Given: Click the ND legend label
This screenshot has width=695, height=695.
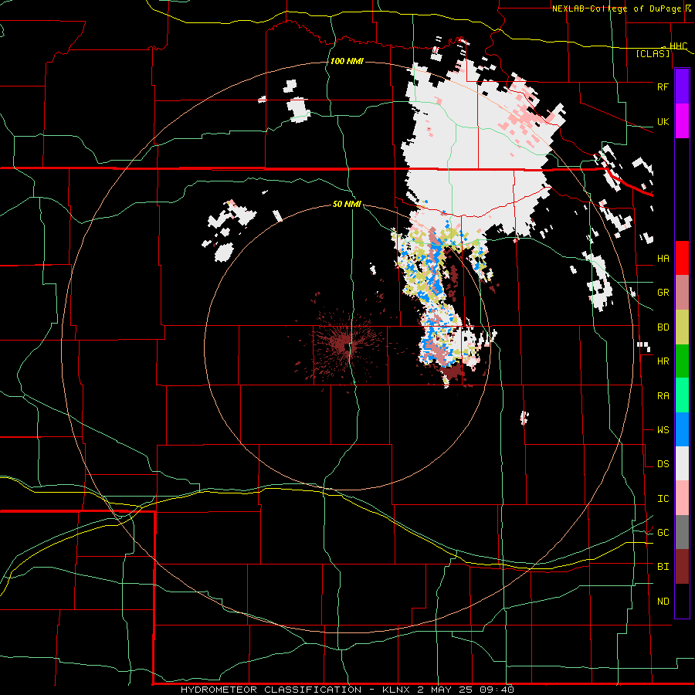Looking at the screenshot, I should (663, 602).
